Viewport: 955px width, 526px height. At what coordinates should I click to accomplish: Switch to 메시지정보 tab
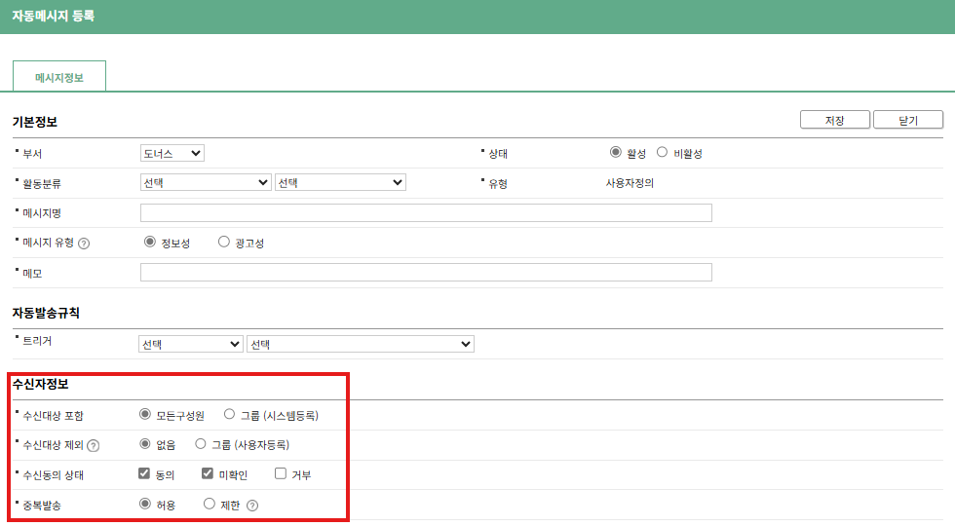click(59, 77)
